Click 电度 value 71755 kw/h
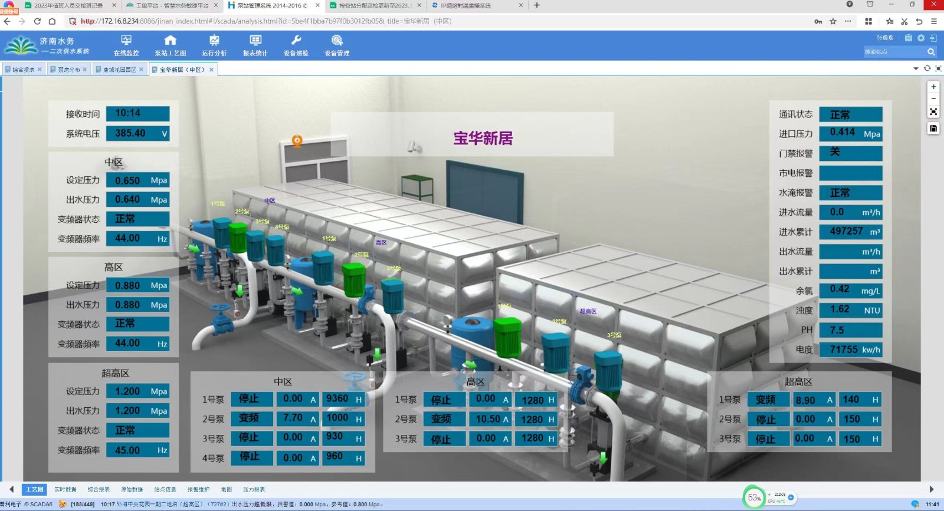The image size is (944, 511). click(x=851, y=350)
